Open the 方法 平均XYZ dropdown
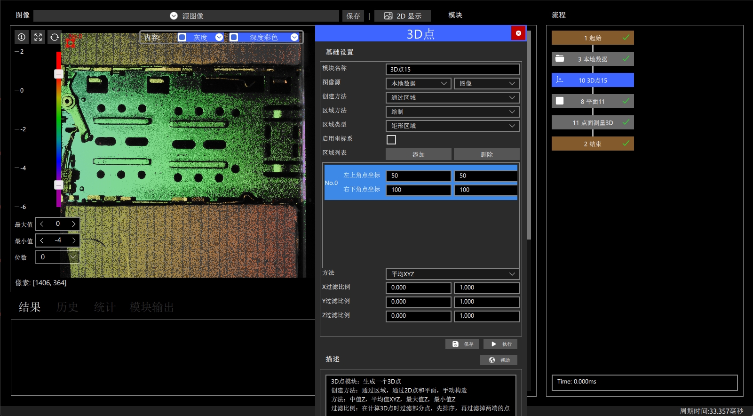This screenshot has height=416, width=753. tap(452, 274)
